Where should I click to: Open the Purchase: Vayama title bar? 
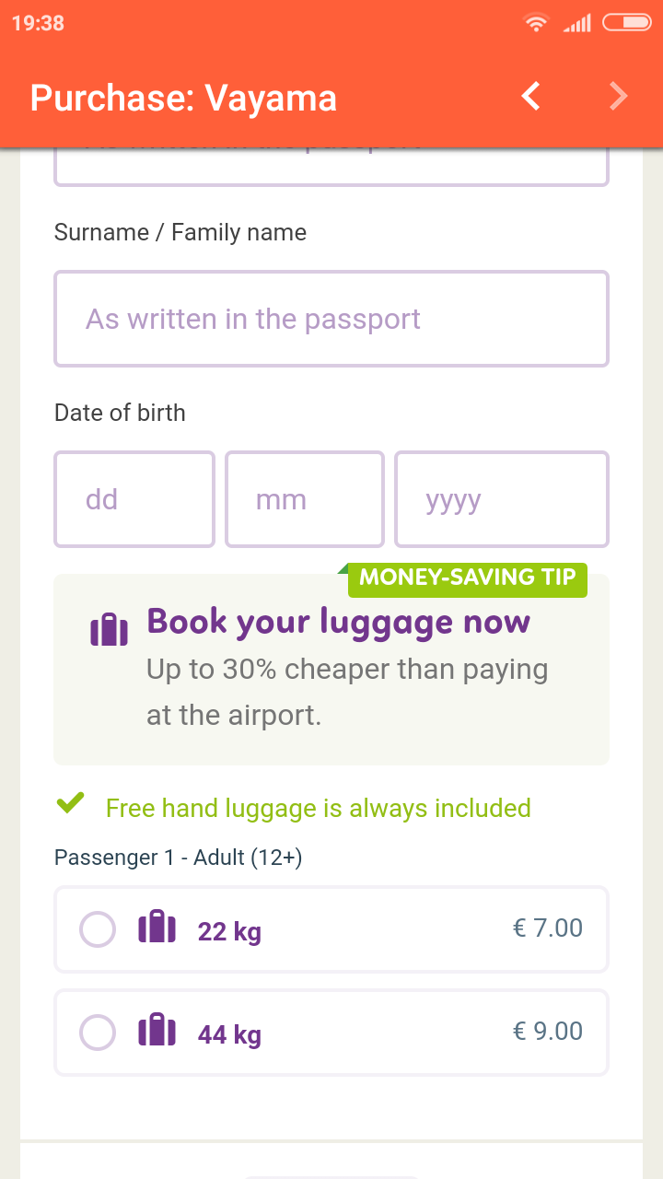(182, 98)
